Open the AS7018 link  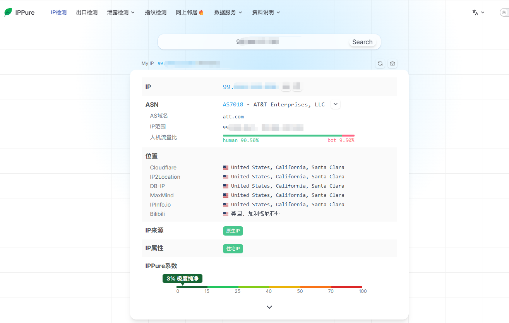click(x=233, y=104)
